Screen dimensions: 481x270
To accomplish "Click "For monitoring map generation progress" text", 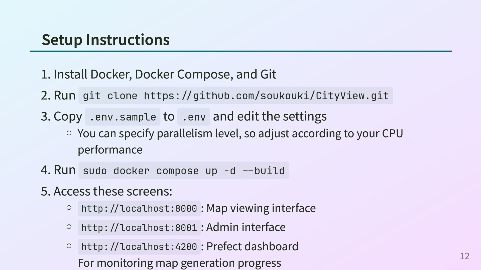I will pyautogui.click(x=179, y=263).
